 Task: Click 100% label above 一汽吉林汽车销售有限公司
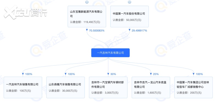point(29,74)
